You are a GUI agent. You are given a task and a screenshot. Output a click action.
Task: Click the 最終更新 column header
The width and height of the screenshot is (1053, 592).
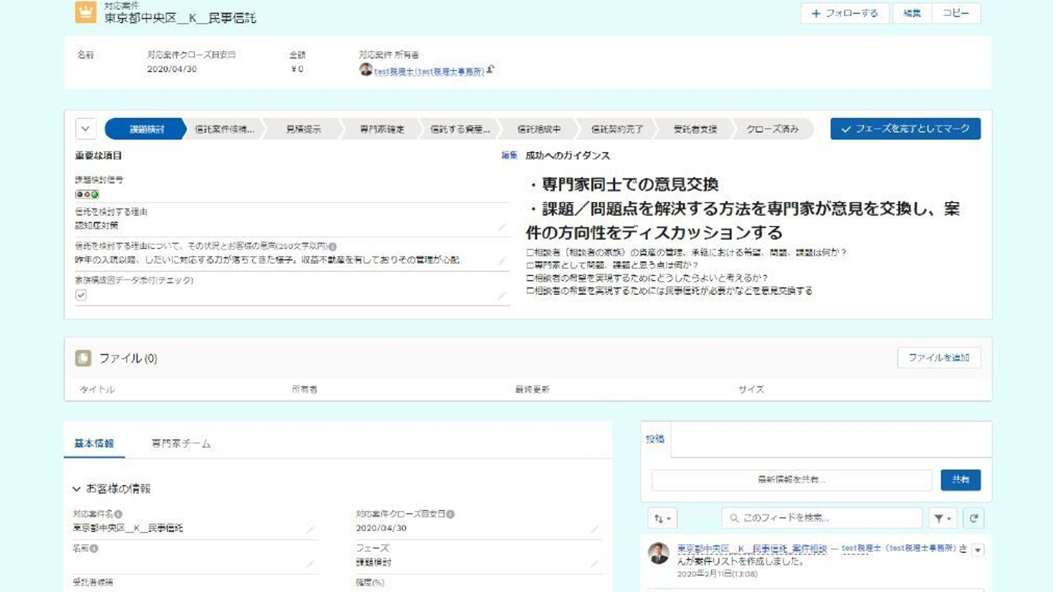pos(533,389)
